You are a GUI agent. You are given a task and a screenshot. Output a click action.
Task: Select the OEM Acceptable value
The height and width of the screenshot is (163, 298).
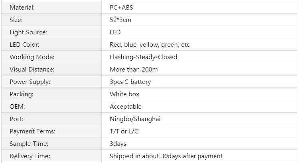click(126, 107)
